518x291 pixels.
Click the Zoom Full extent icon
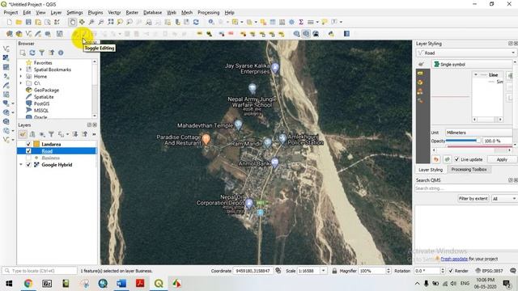[x=111, y=22]
